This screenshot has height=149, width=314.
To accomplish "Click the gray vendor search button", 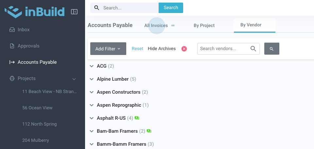I will click(x=271, y=49).
